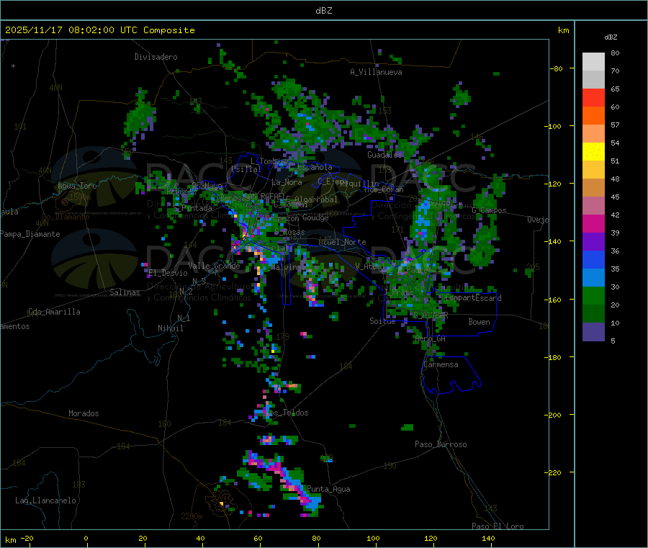Click the 'CompantEscard' place label

(473, 298)
